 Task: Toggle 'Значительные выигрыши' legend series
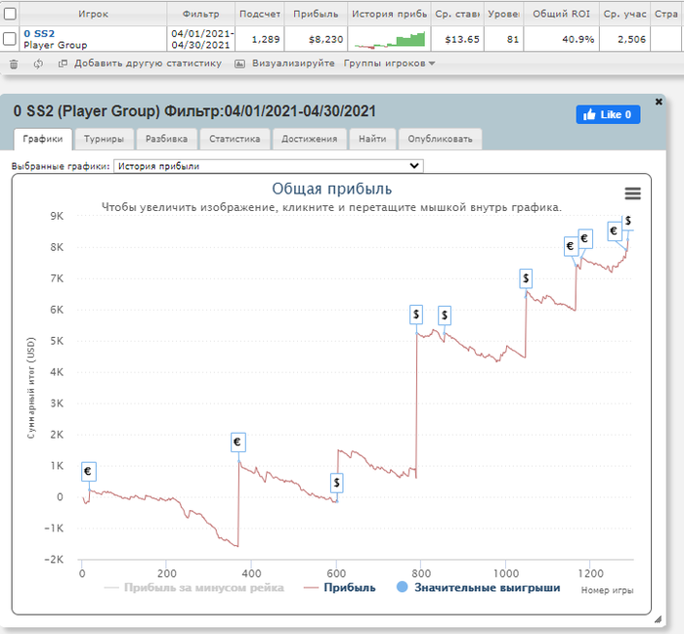point(479,588)
